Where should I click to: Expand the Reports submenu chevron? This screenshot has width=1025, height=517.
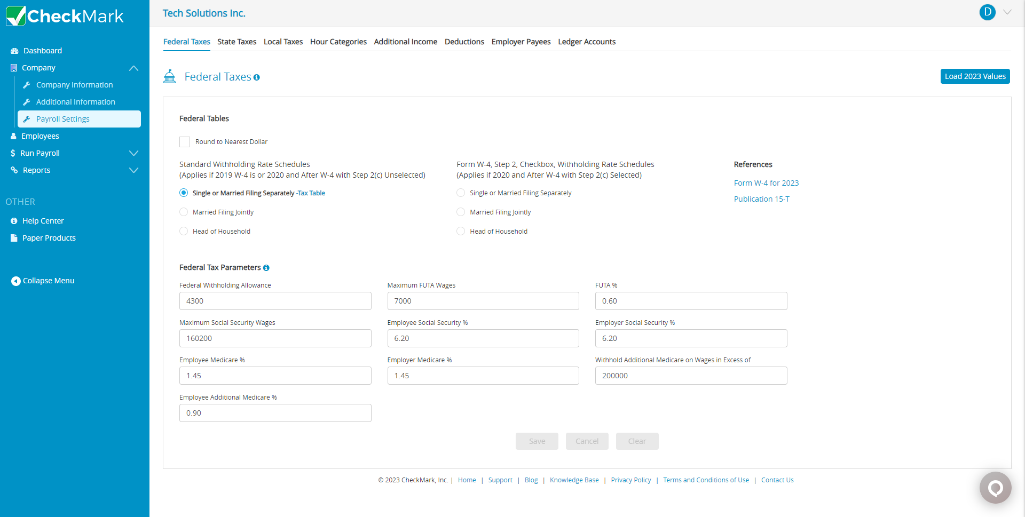(133, 170)
